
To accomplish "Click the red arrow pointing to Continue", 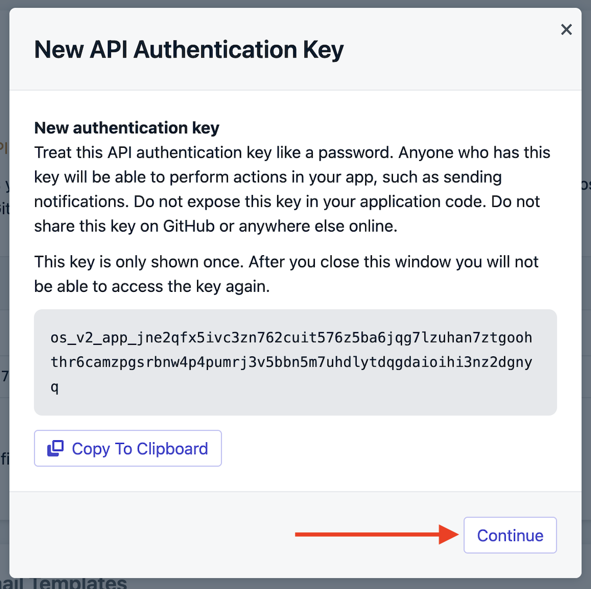I will [377, 535].
